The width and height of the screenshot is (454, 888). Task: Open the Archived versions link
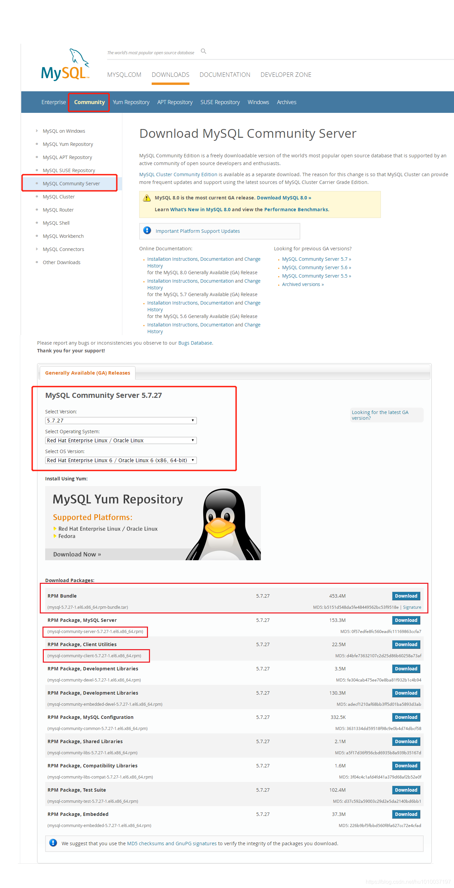(303, 284)
